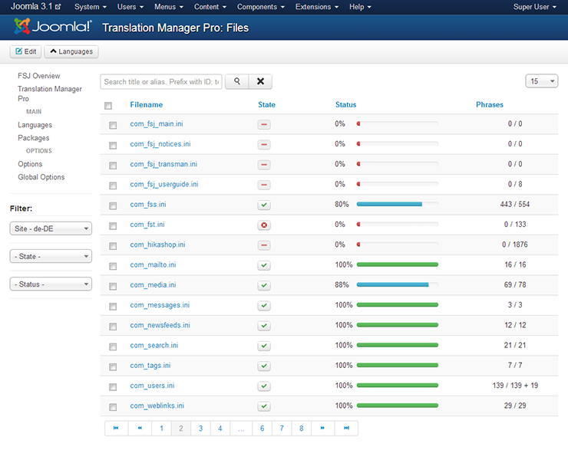
Task: Open the Status filter dropdown
Action: point(51,284)
